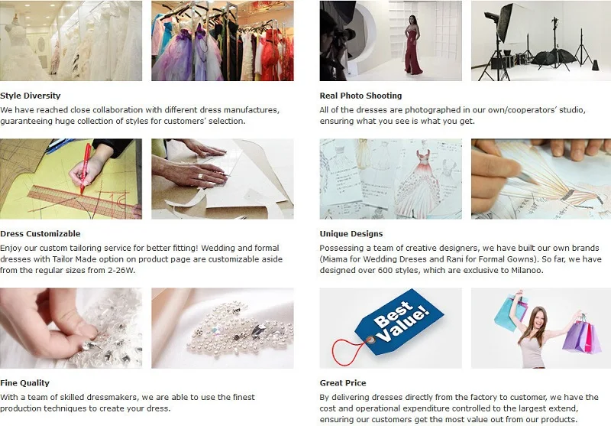
Task: Open the colorful dresses rack image
Action: tap(222, 41)
